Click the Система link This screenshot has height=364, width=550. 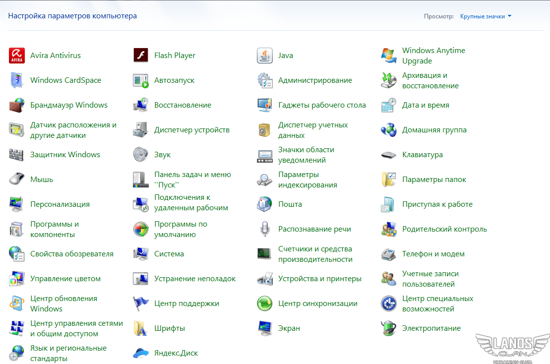click(x=169, y=254)
